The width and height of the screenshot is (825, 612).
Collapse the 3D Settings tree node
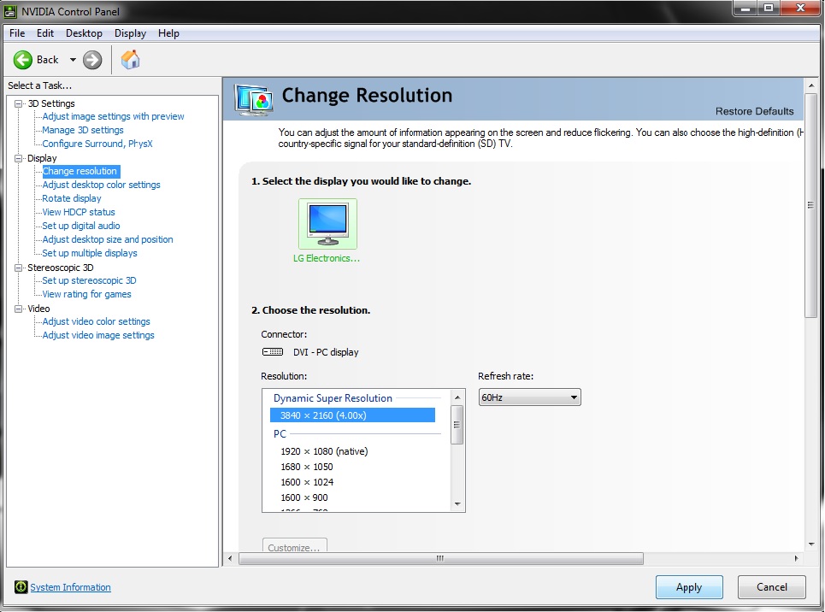(19, 103)
